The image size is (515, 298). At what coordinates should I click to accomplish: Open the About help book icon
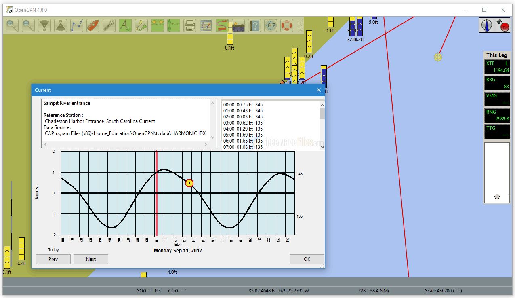[x=254, y=25]
